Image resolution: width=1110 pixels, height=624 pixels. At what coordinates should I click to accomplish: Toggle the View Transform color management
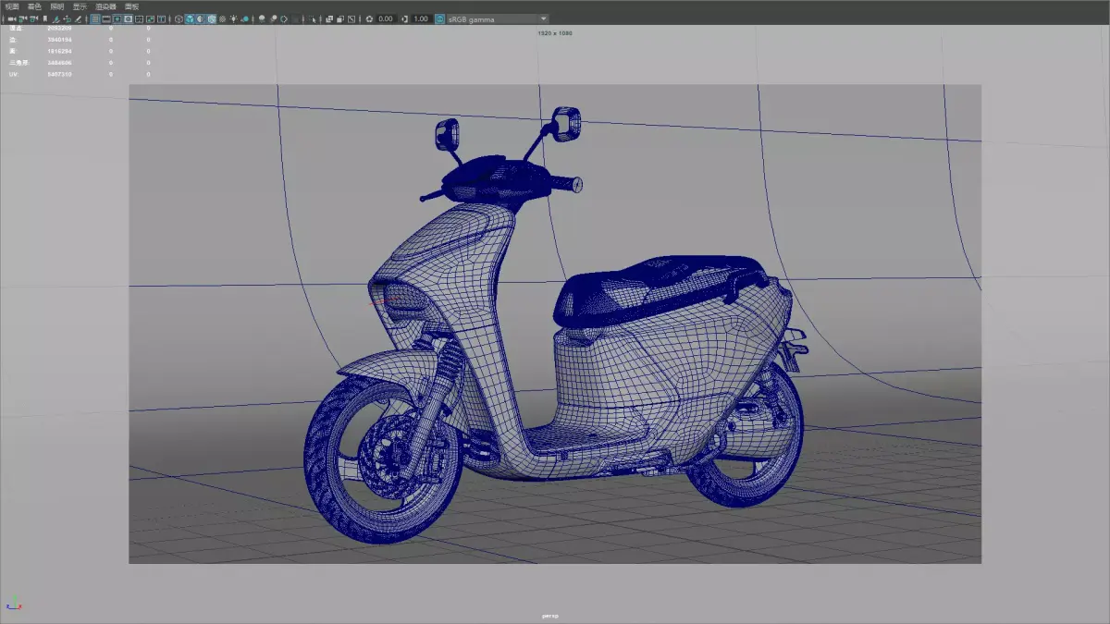coord(440,18)
